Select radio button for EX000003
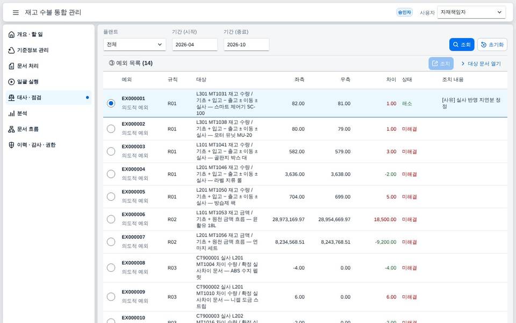The image size is (516, 323). pyautogui.click(x=111, y=152)
